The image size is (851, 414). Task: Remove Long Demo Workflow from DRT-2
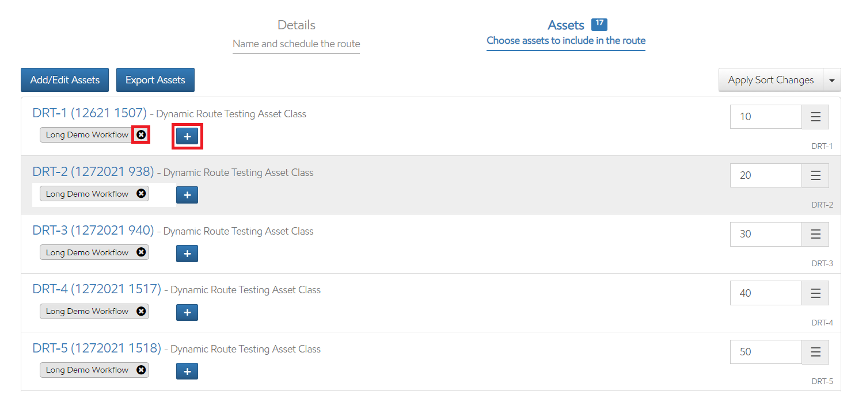click(141, 194)
